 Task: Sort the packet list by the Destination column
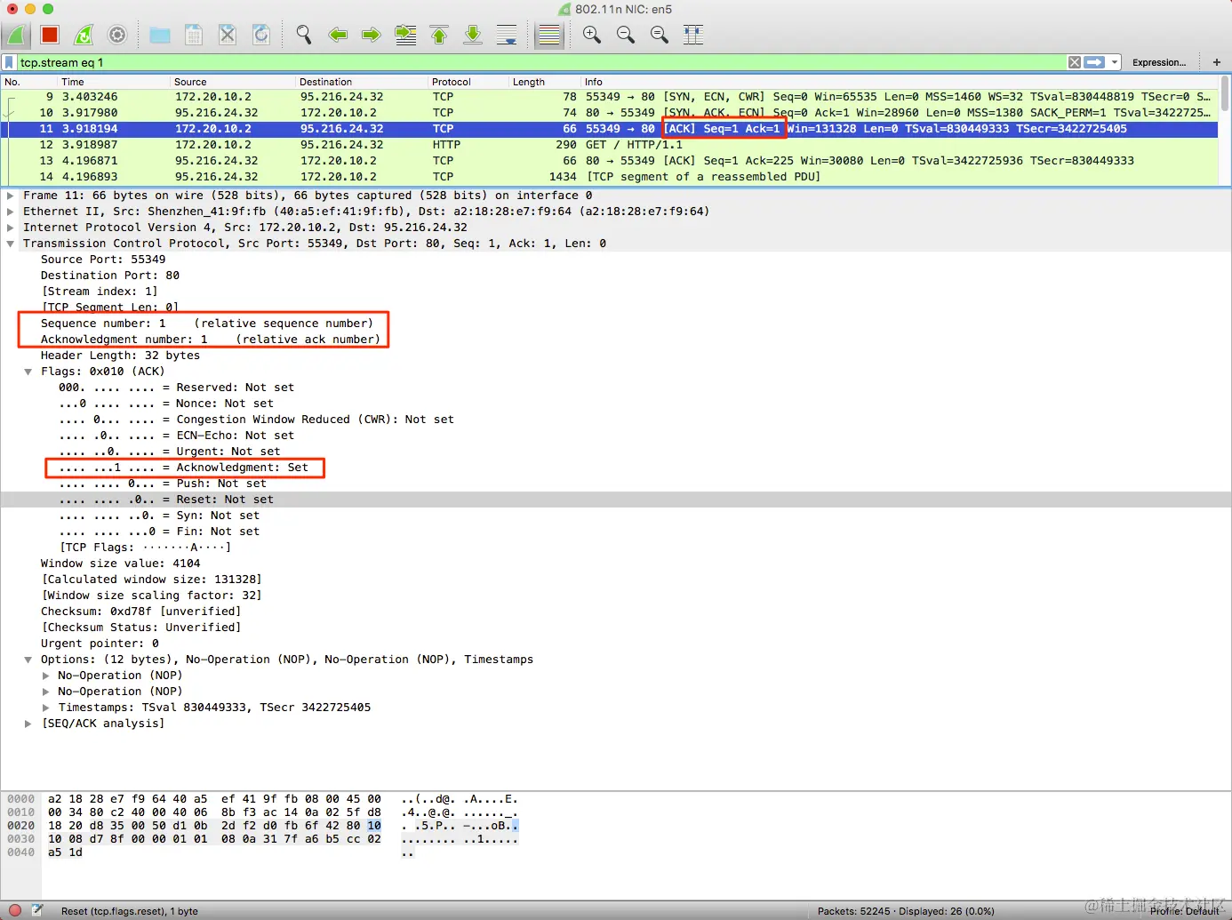point(362,82)
